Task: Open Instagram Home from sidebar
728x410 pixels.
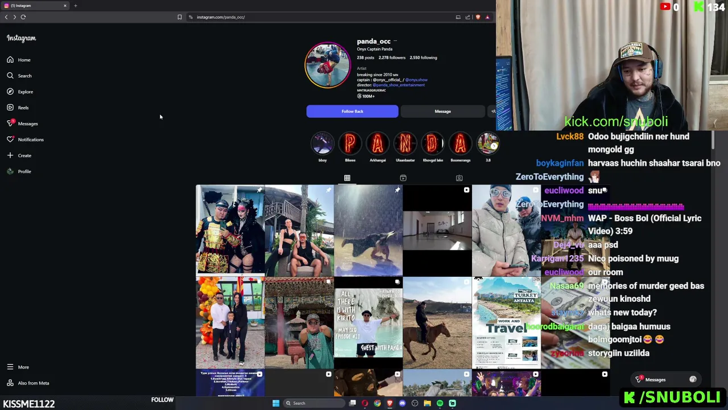Action: 19,60
